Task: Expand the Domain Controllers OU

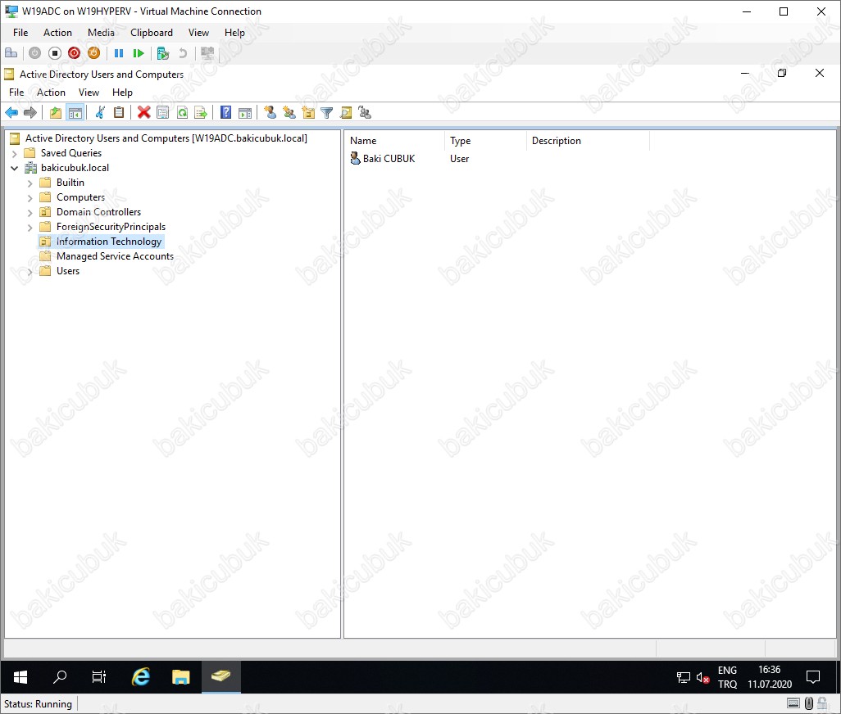Action: [x=30, y=212]
